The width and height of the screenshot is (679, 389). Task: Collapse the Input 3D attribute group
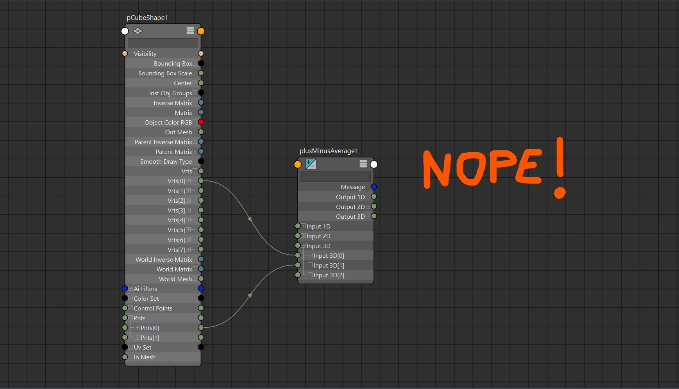tap(303, 246)
